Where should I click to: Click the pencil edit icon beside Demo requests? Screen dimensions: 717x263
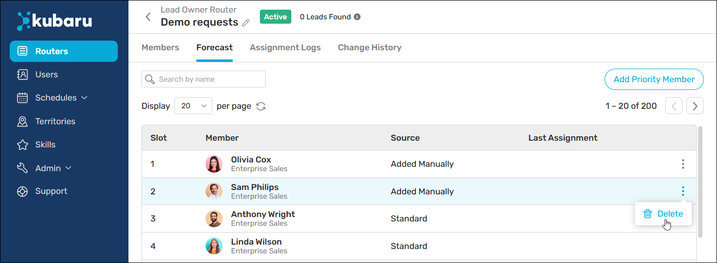pyautogui.click(x=246, y=23)
